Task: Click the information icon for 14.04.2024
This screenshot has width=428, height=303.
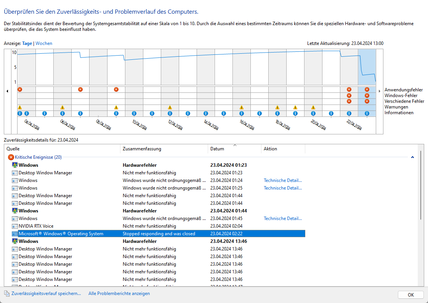Action: click(205, 113)
